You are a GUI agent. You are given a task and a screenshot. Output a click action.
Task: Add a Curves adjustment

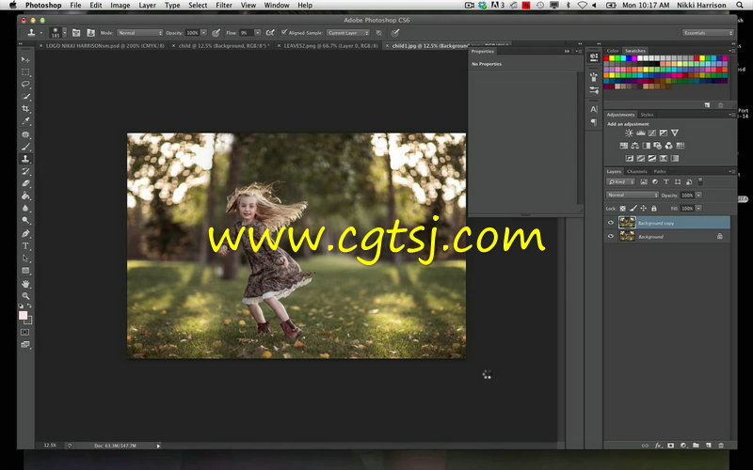click(x=652, y=133)
